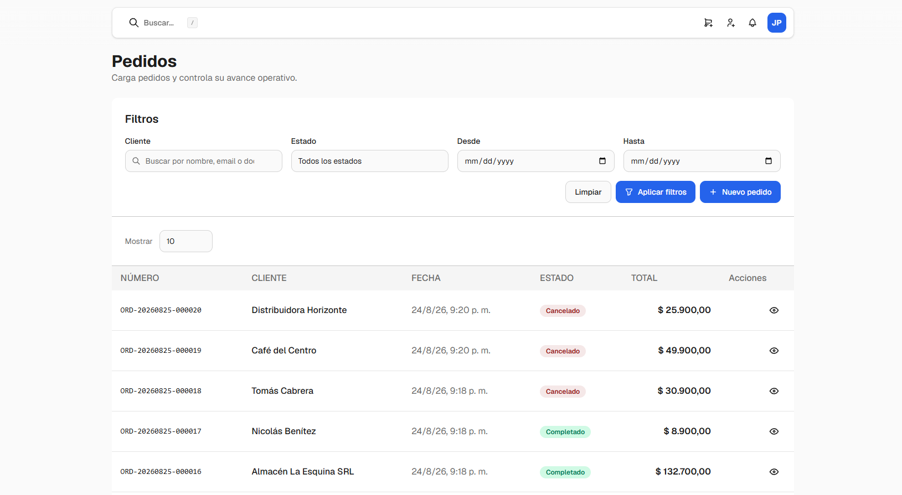Click Cancelado badge for Tomás Cabrera
Screen dimensions: 902x495
563,392
